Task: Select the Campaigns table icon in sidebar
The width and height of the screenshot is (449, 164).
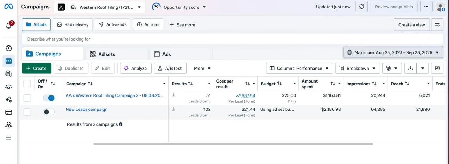Action: click(9, 61)
